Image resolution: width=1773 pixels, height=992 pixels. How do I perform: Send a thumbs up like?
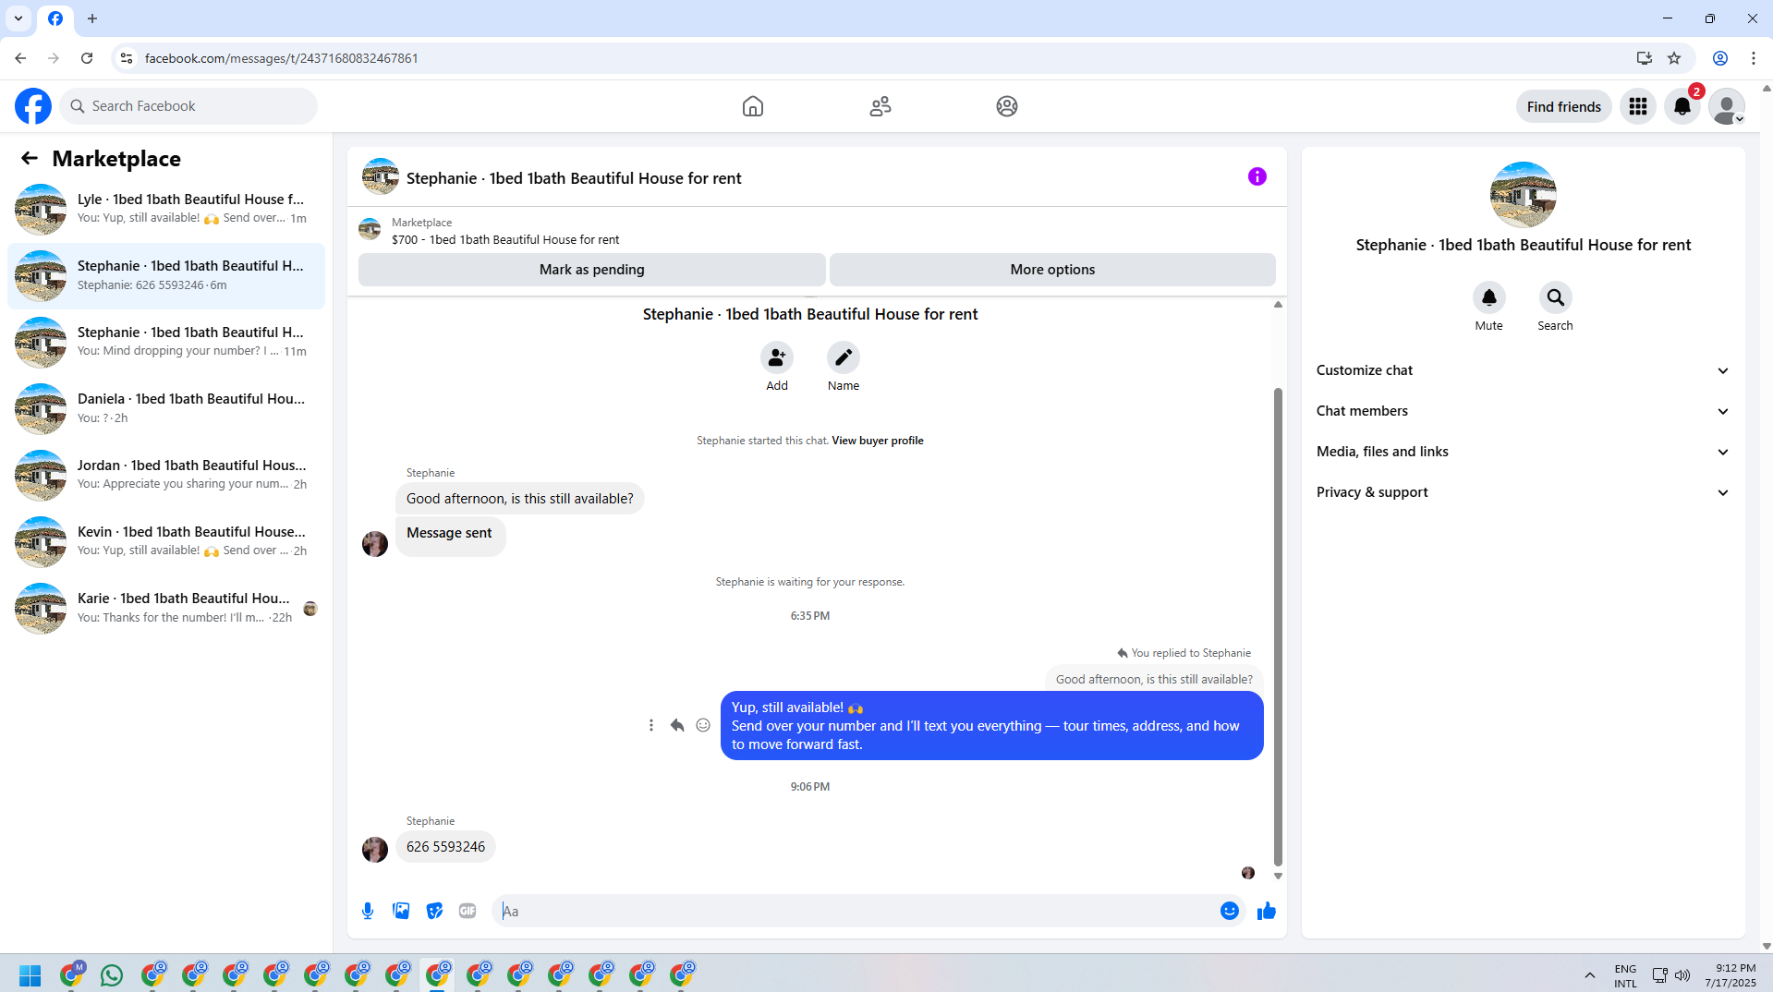1267,911
